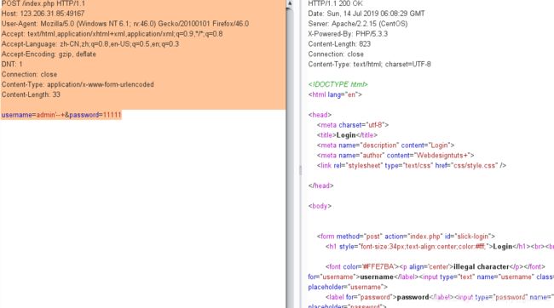Click the h1 Login heading line
The width and height of the screenshot is (554, 308).
click(x=440, y=247)
